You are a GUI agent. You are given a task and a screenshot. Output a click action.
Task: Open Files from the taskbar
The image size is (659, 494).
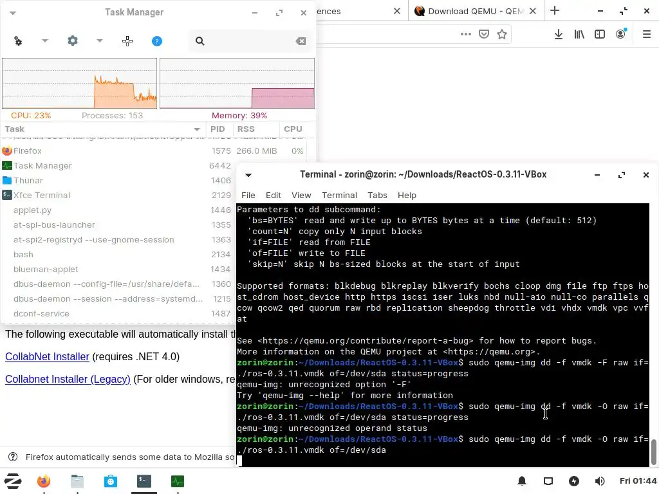pos(77,481)
